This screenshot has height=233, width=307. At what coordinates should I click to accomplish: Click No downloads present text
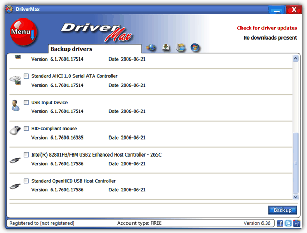(x=270, y=37)
